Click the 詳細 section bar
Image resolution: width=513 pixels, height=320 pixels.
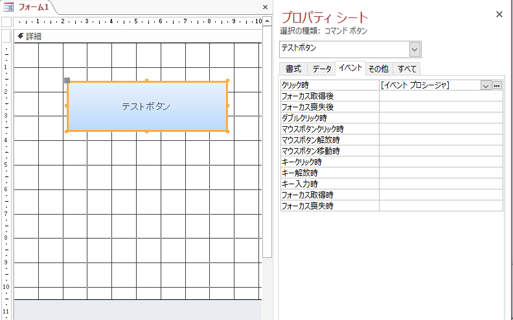point(138,36)
